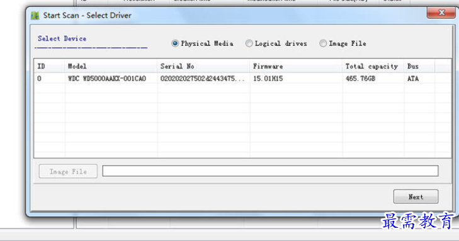
Task: Click the 465.76GB capacity cell
Action: 360,79
